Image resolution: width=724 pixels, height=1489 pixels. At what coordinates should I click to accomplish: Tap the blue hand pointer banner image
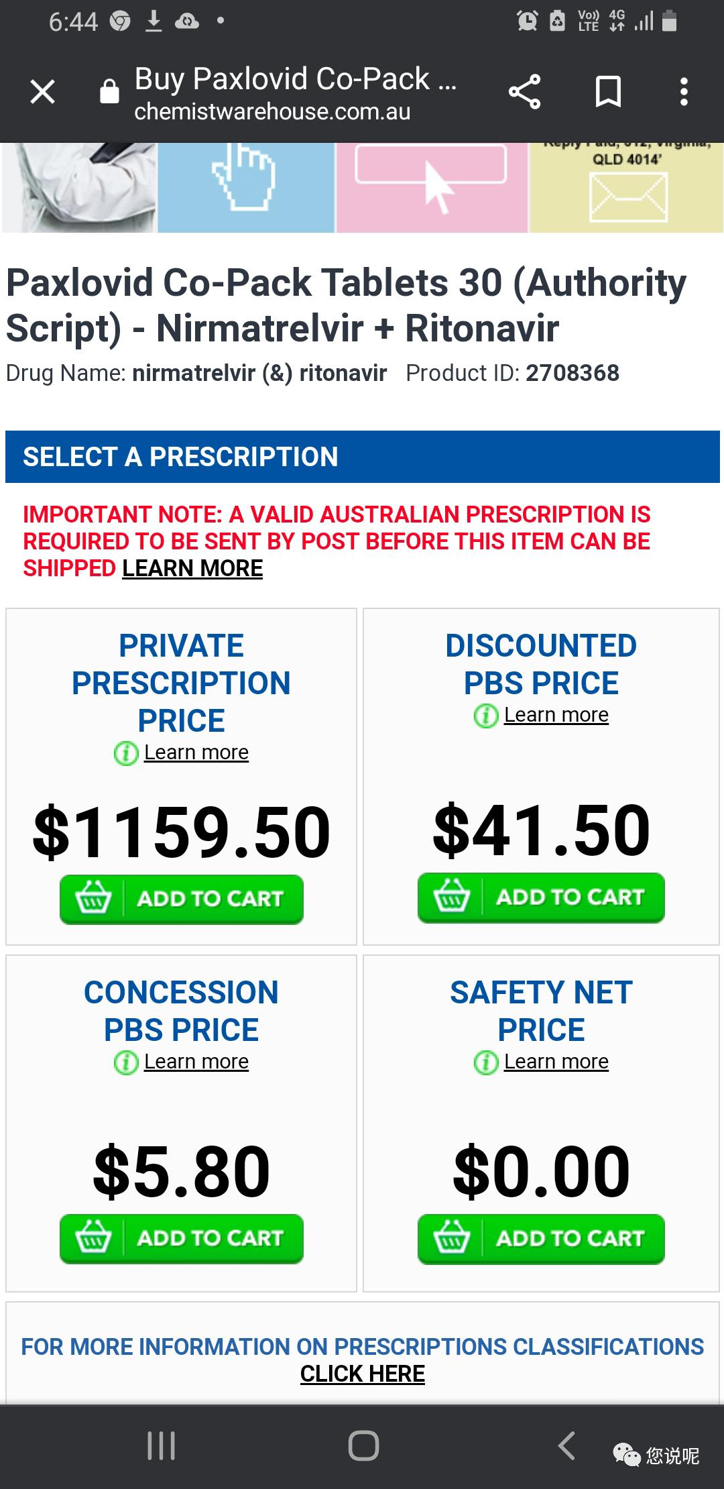click(x=245, y=187)
